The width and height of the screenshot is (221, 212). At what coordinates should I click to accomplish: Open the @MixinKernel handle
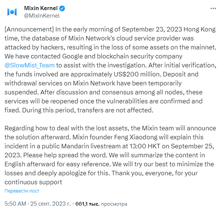[42, 16]
